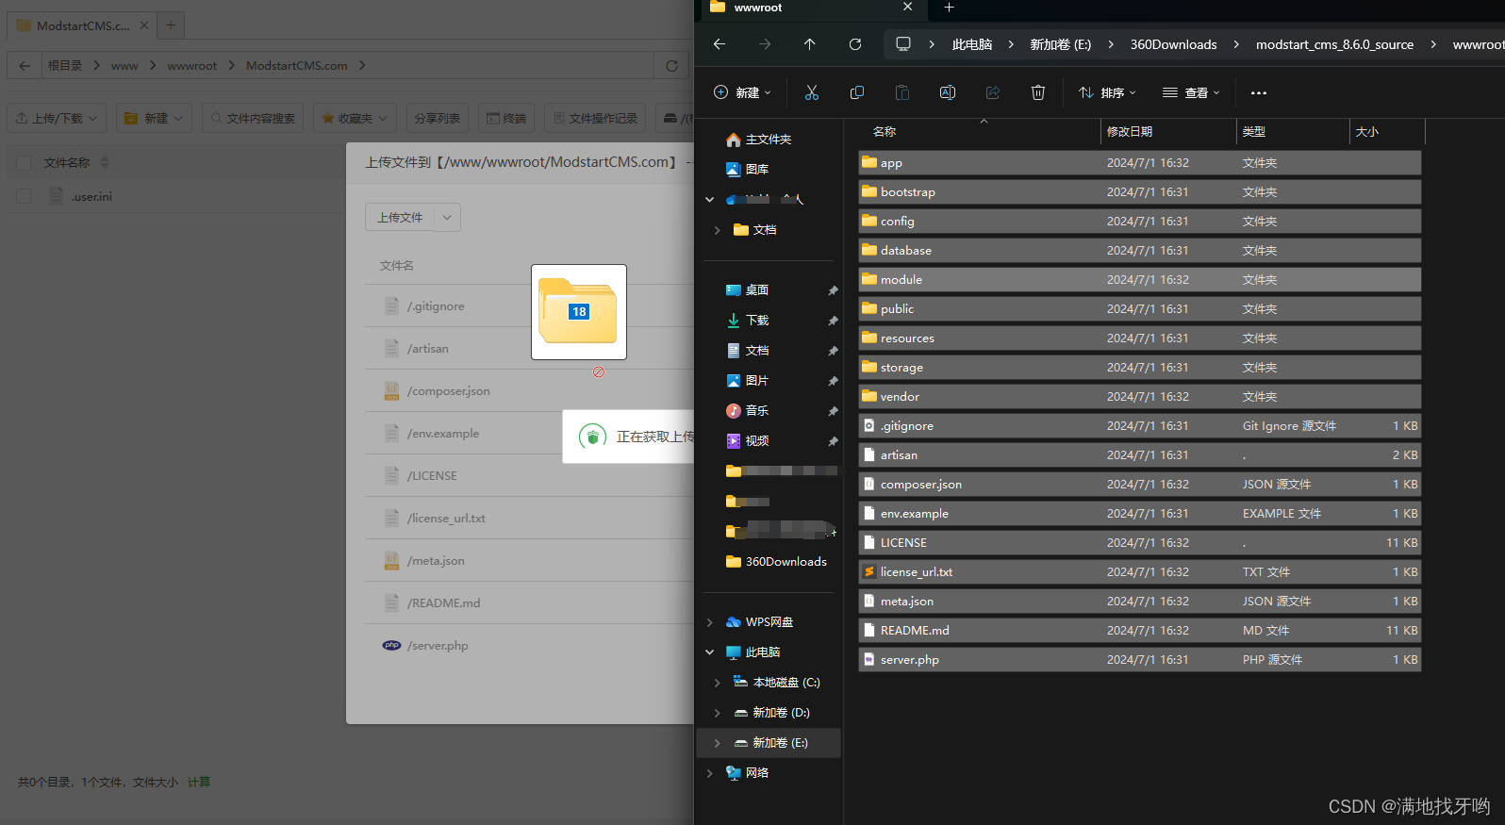Switch to the wwwroot Explorer tab

click(811, 8)
